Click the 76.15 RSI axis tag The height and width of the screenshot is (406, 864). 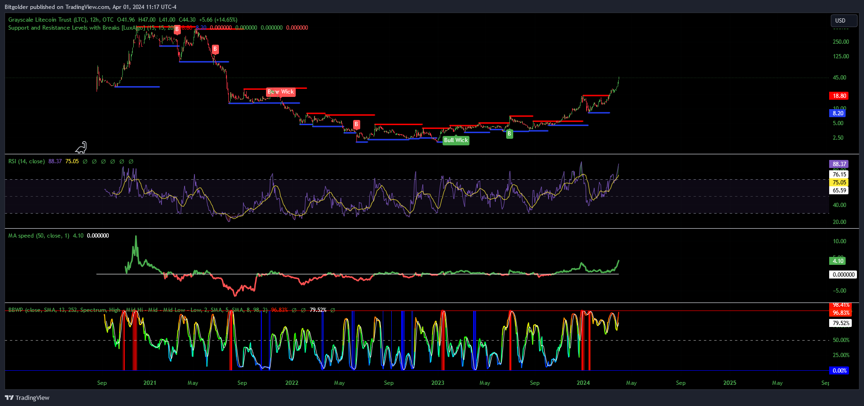839,175
